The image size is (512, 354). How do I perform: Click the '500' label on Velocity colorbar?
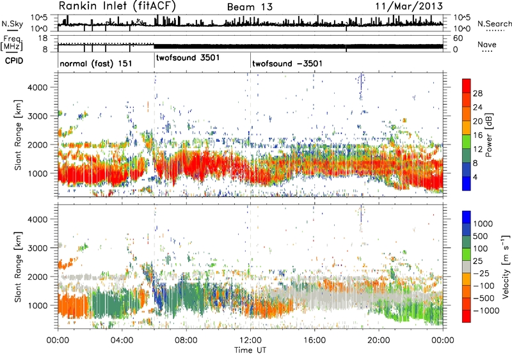coord(481,236)
